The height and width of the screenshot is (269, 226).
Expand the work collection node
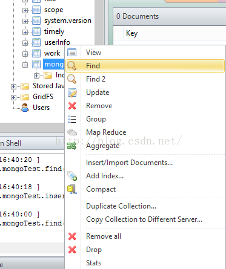coord(25,54)
